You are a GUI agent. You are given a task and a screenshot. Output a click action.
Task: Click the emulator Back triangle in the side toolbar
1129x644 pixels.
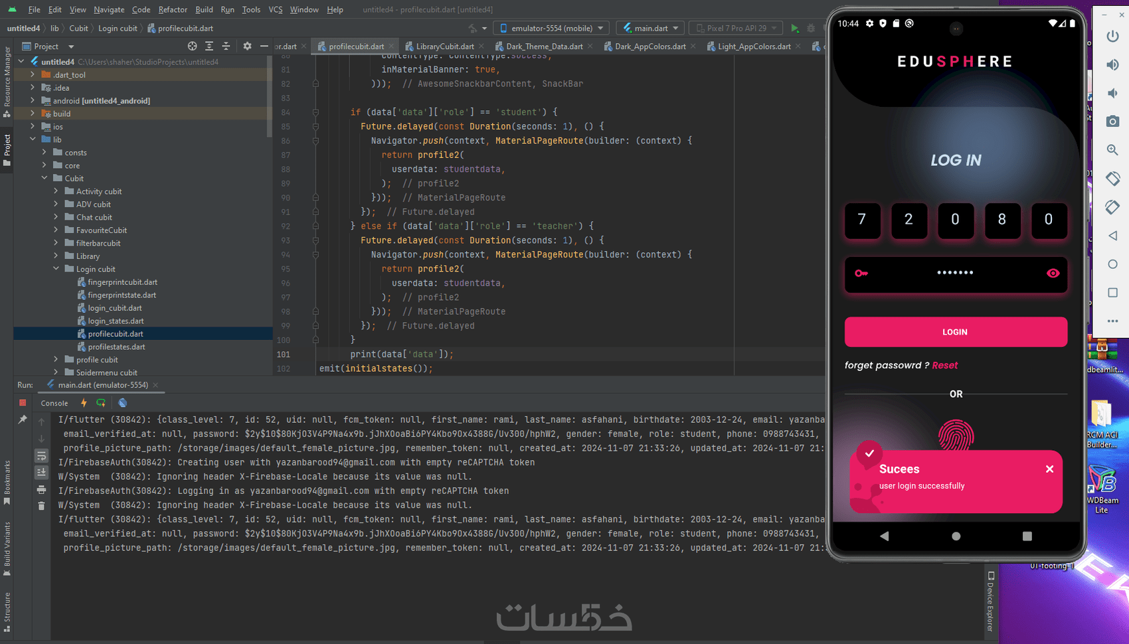pos(1112,236)
